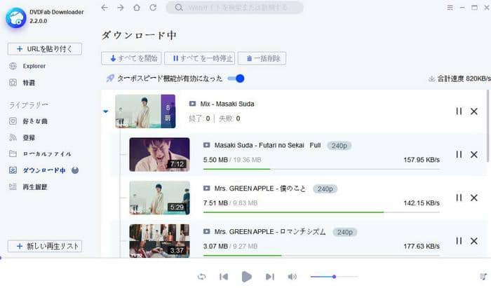Click the badge beside ダウンロード中 sidebar item
The height and width of the screenshot is (288, 491).
pos(75,170)
